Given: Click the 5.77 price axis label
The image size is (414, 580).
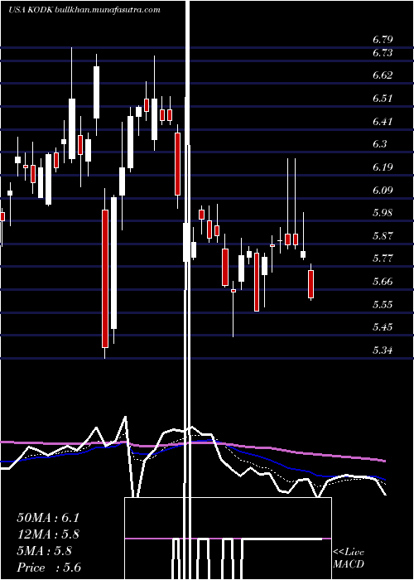Looking at the screenshot, I should pos(383,259).
